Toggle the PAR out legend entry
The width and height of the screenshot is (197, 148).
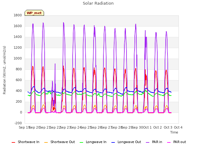(x=176, y=142)
